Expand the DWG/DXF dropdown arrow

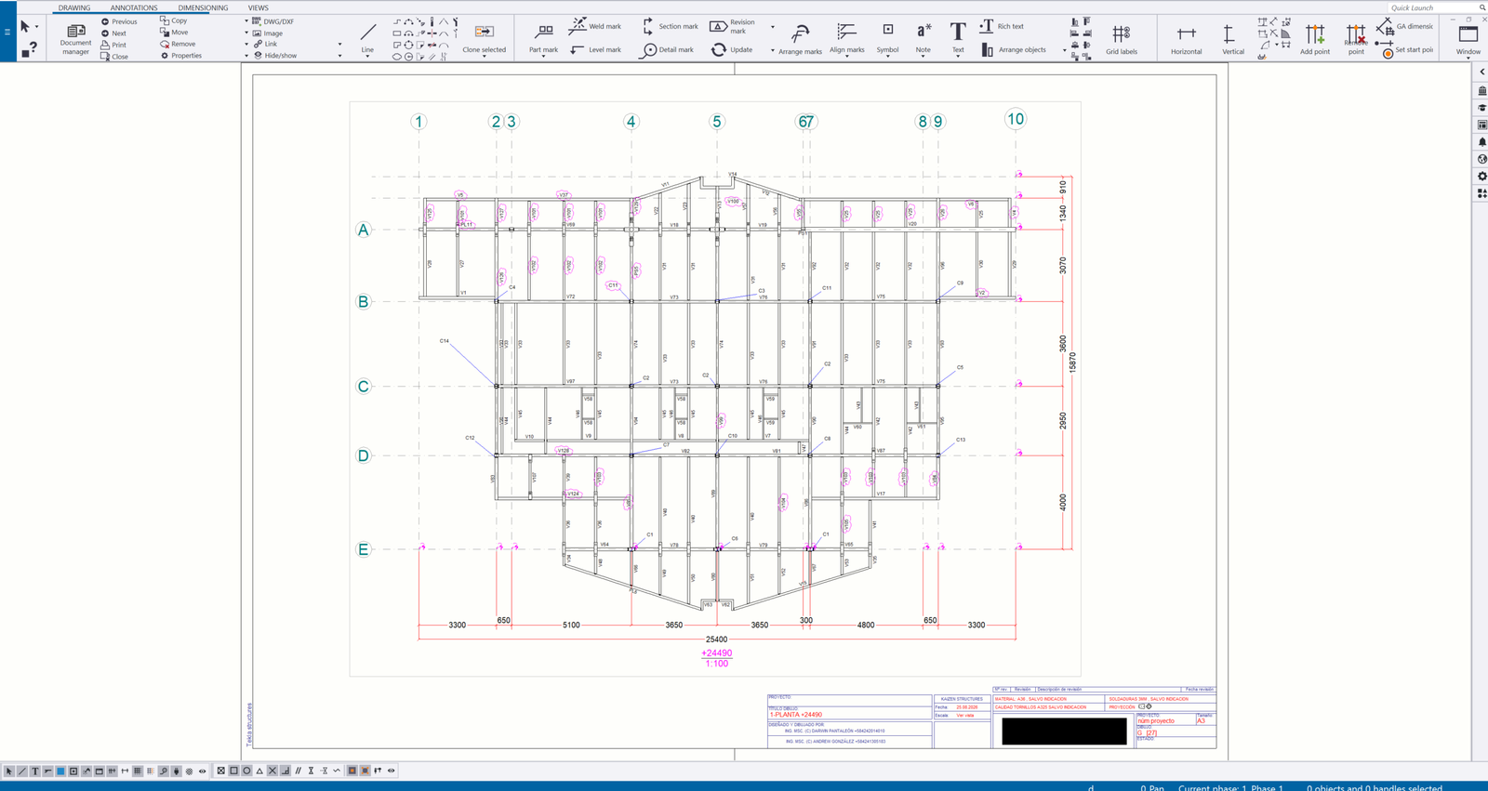pyautogui.click(x=246, y=21)
